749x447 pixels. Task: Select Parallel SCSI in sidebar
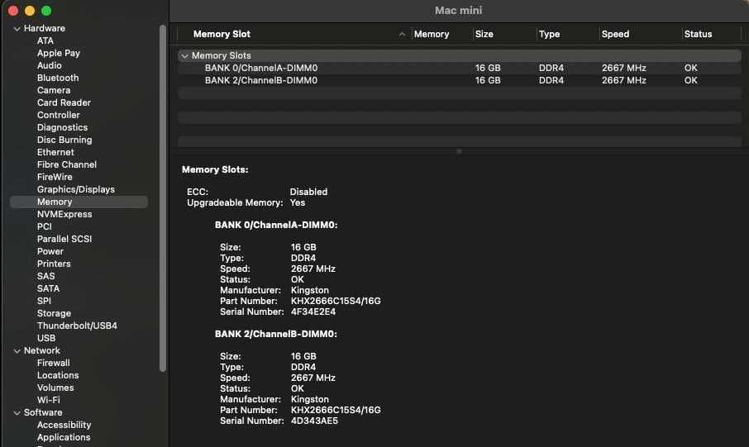click(x=64, y=240)
